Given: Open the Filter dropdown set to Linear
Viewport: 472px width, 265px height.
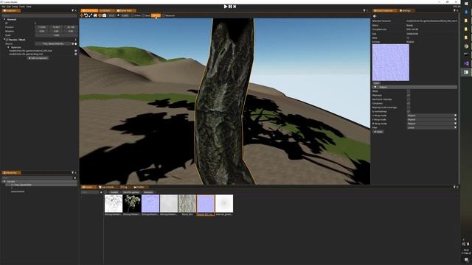Looking at the screenshot, I should (x=432, y=127).
